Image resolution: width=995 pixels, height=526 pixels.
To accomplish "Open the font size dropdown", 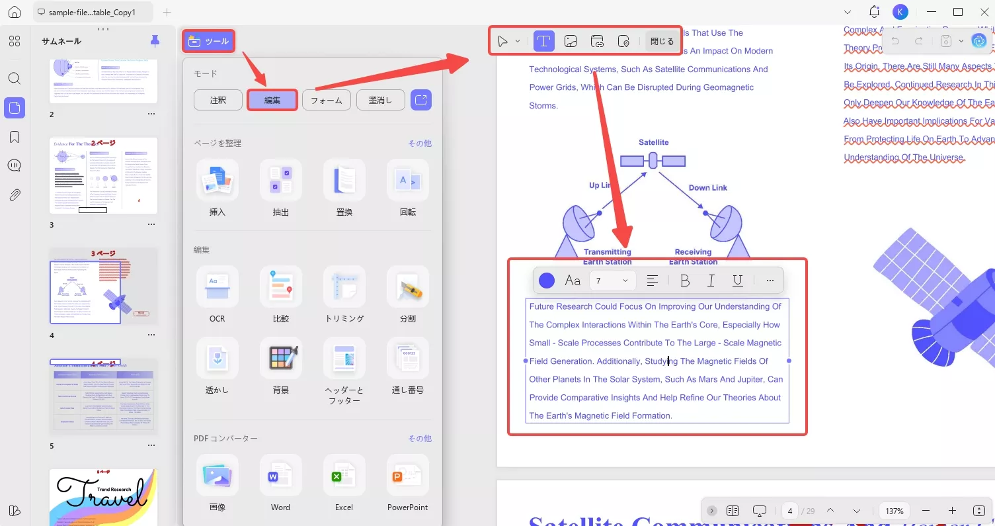I will [612, 281].
